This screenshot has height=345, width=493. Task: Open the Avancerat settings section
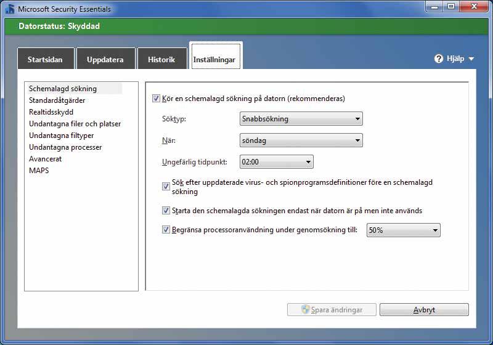(45, 159)
